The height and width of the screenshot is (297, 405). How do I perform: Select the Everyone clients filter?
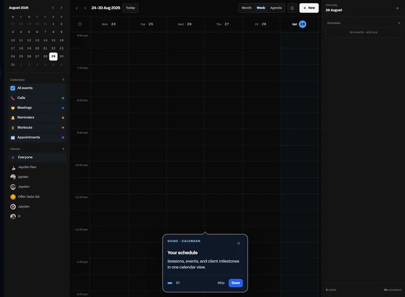click(38, 157)
